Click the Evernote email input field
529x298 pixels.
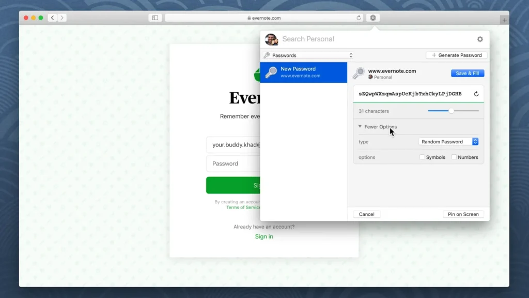(234, 145)
